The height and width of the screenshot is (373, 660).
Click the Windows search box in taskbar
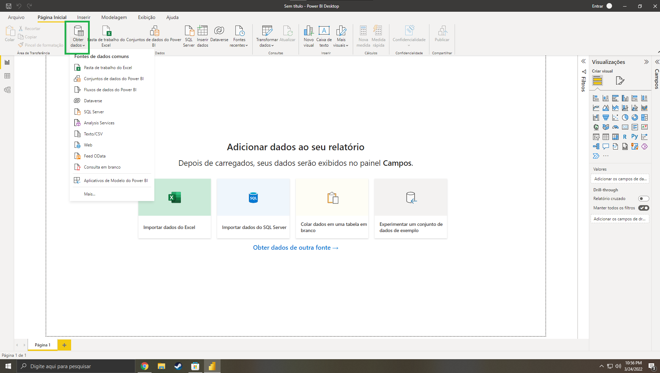[x=76, y=366]
